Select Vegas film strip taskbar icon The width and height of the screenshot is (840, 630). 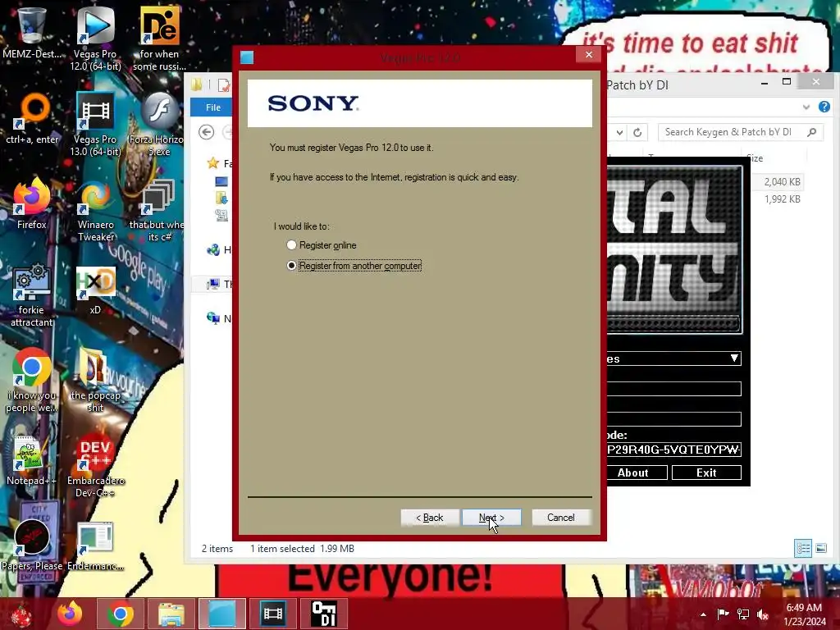pyautogui.click(x=272, y=614)
